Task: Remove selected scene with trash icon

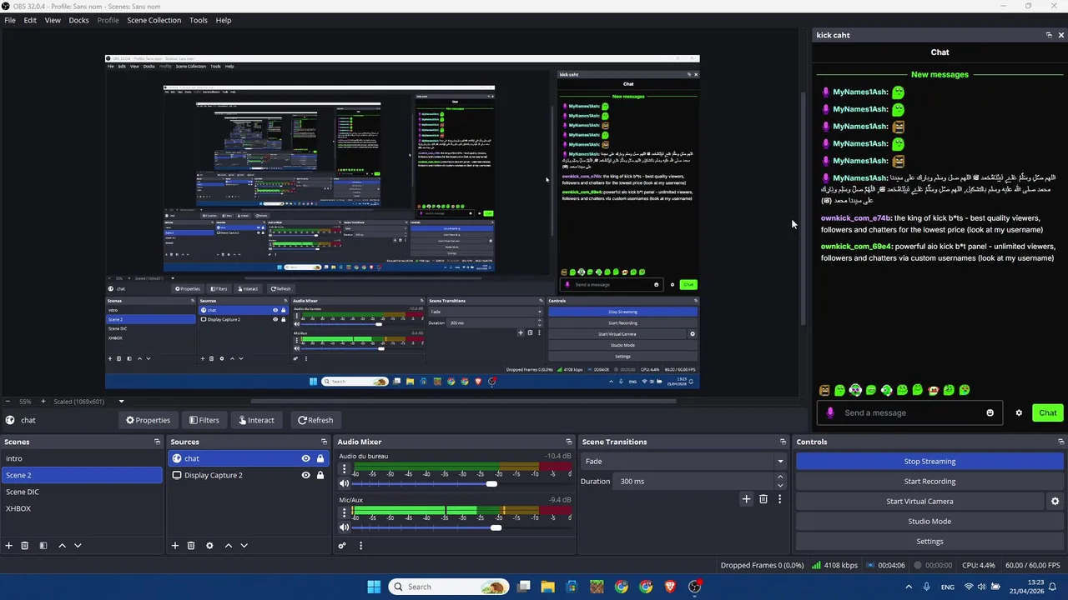Action: click(x=25, y=546)
